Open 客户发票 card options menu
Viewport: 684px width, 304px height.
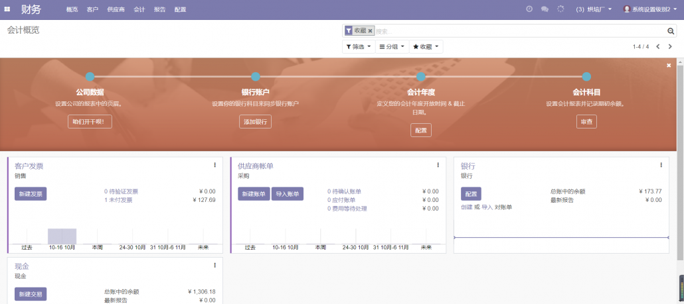214,165
